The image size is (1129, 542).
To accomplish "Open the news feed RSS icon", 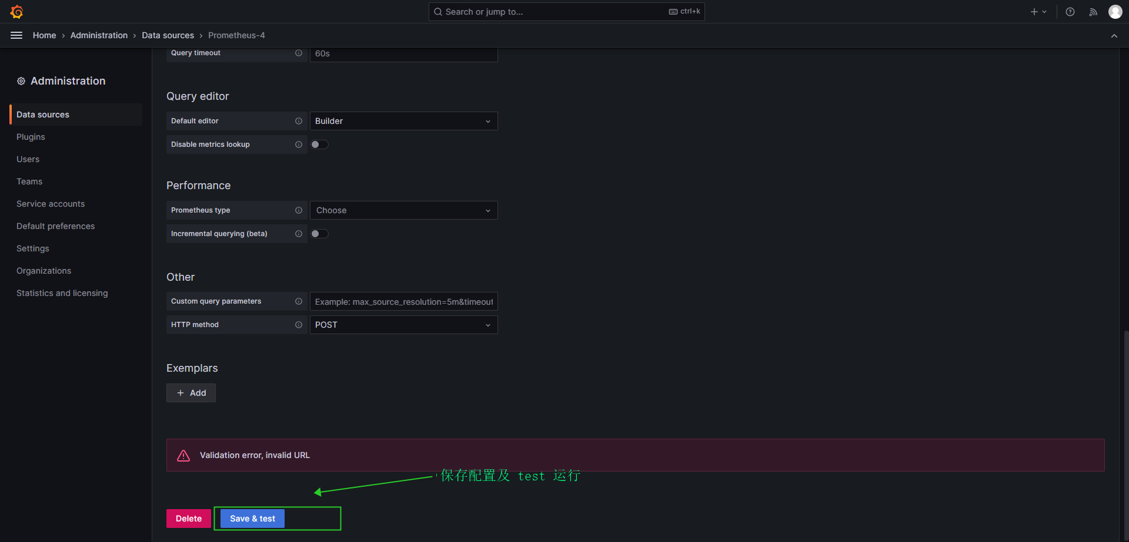I will point(1093,12).
